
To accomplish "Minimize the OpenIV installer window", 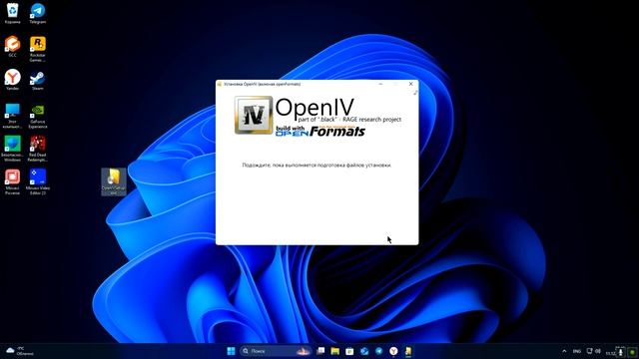I will click(x=380, y=84).
